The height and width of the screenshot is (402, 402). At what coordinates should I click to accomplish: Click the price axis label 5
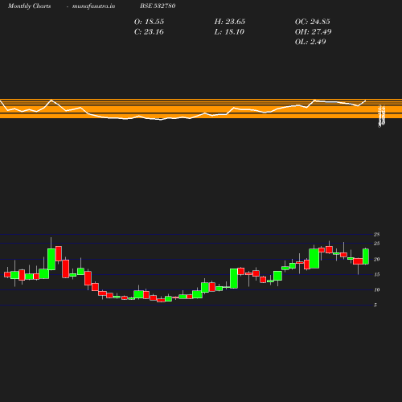coord(375,305)
